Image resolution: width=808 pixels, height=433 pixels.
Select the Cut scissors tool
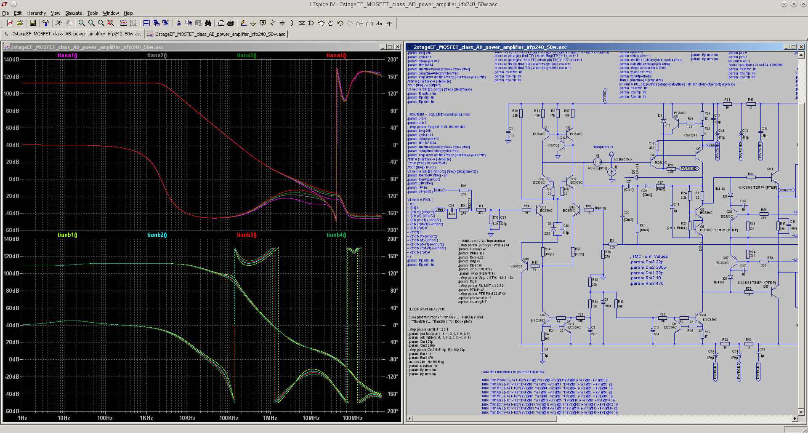pyautogui.click(x=179, y=23)
